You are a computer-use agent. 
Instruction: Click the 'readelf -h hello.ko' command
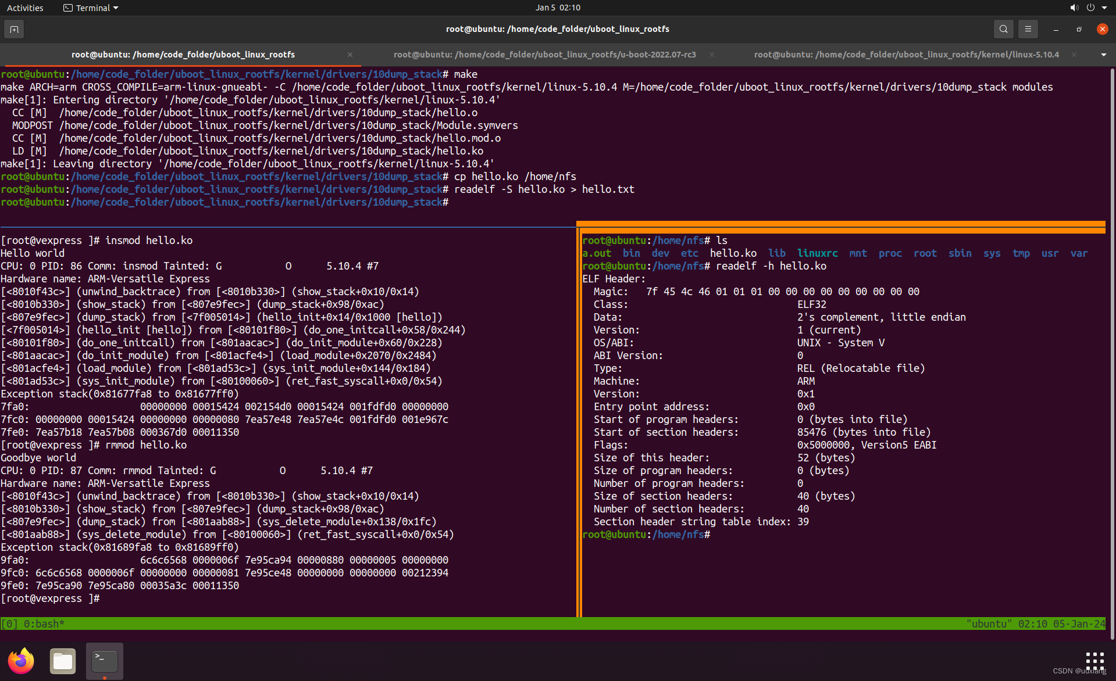pyautogui.click(x=771, y=266)
